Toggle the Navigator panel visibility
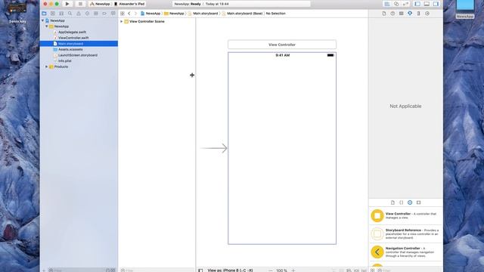 [x=417, y=4]
